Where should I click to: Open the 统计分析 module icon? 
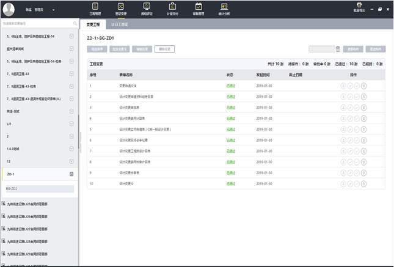coord(224,9)
